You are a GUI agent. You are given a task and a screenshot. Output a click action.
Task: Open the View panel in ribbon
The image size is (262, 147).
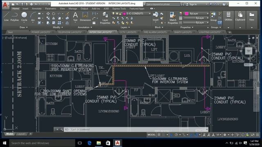tap(252, 16)
